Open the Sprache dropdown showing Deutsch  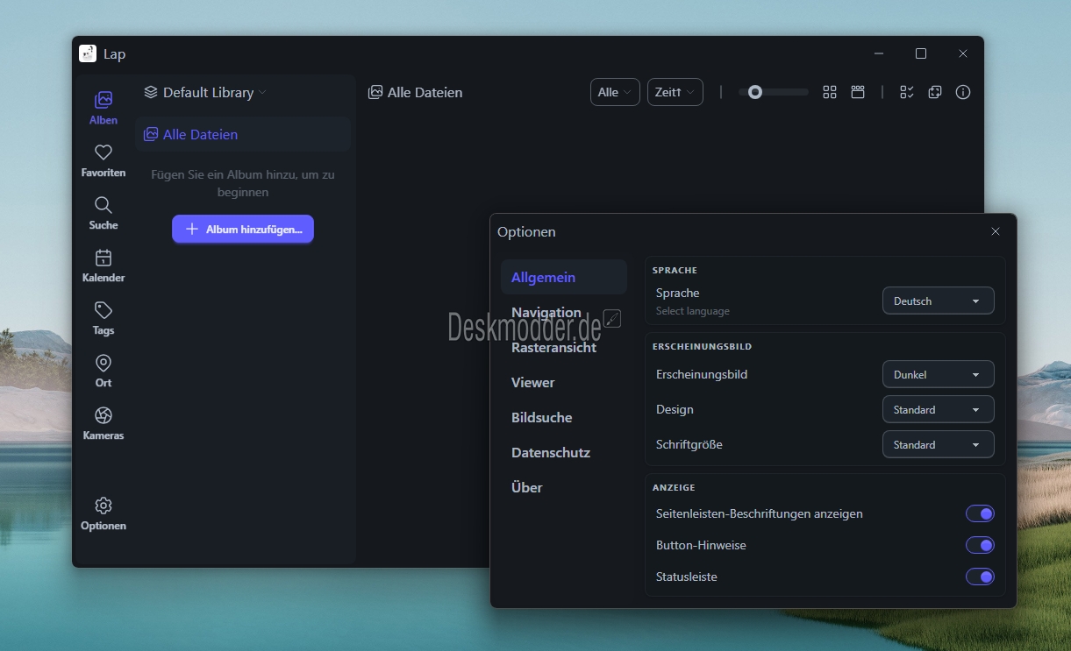938,301
